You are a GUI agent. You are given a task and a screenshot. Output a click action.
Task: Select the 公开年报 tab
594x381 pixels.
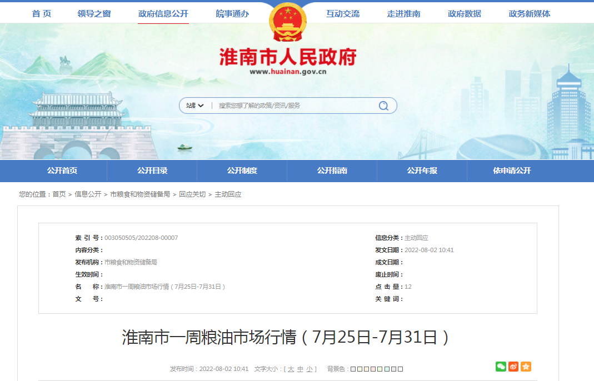pyautogui.click(x=421, y=171)
